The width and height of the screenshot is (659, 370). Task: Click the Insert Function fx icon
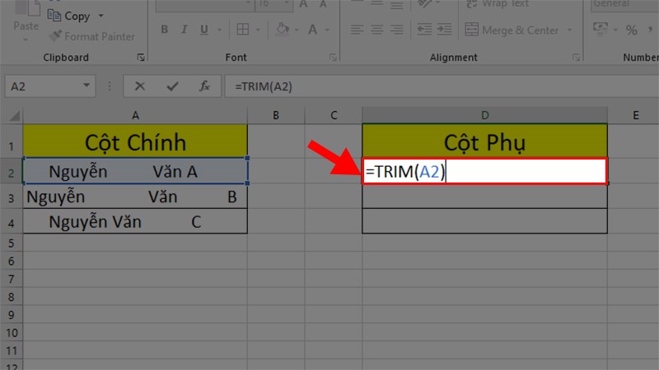(x=205, y=86)
